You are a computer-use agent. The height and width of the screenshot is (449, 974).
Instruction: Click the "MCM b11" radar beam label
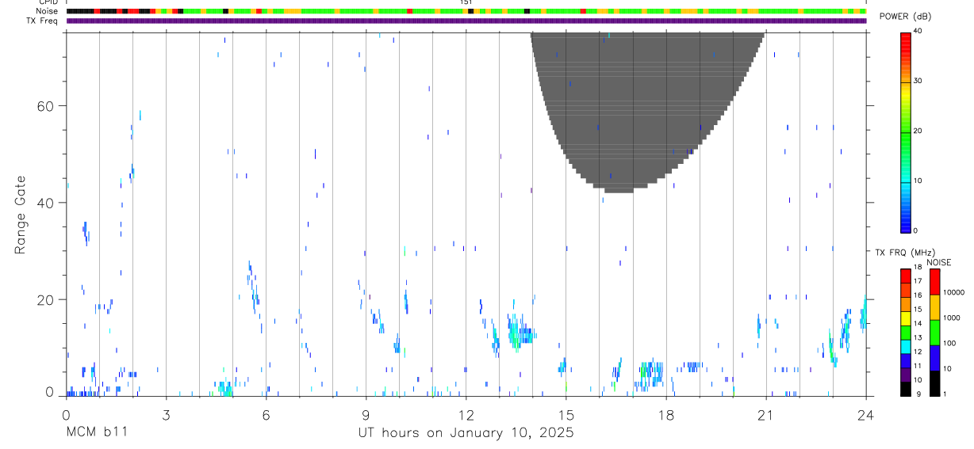pos(95,432)
